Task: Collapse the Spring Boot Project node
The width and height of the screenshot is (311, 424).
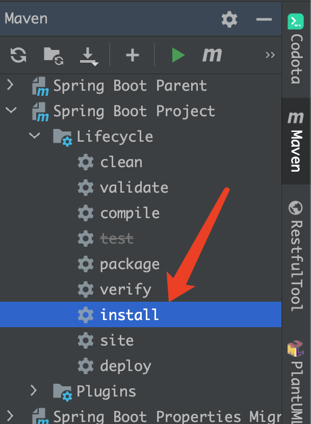Action: 11,110
